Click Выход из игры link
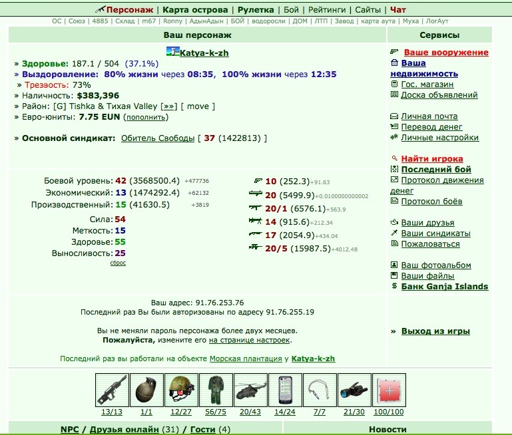 coord(435,331)
